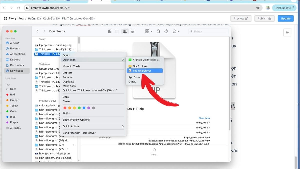Switch Finder to icon view
The height and width of the screenshot is (169, 300).
110,31
